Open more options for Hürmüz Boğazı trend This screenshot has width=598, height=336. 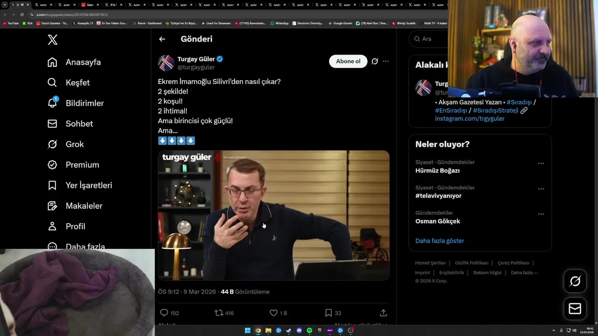(x=541, y=164)
